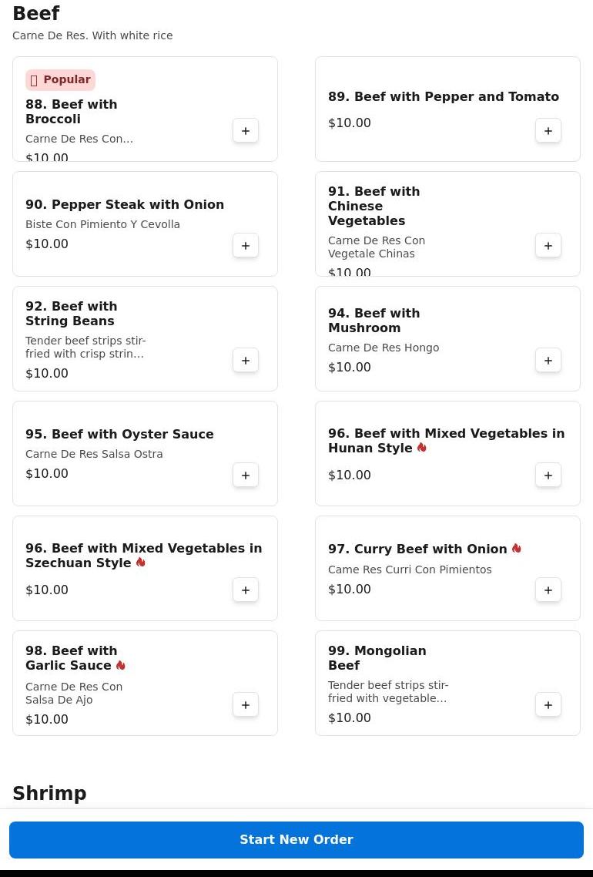Add Beef with Chinese Vegetables
The width and height of the screenshot is (593, 877).
point(548,246)
